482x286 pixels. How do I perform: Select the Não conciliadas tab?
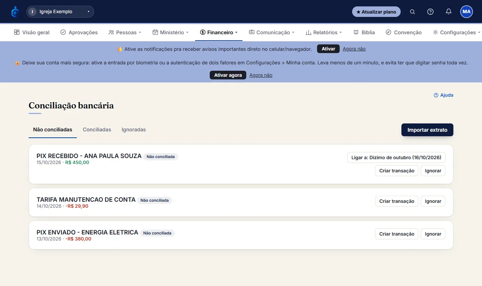coord(53,130)
